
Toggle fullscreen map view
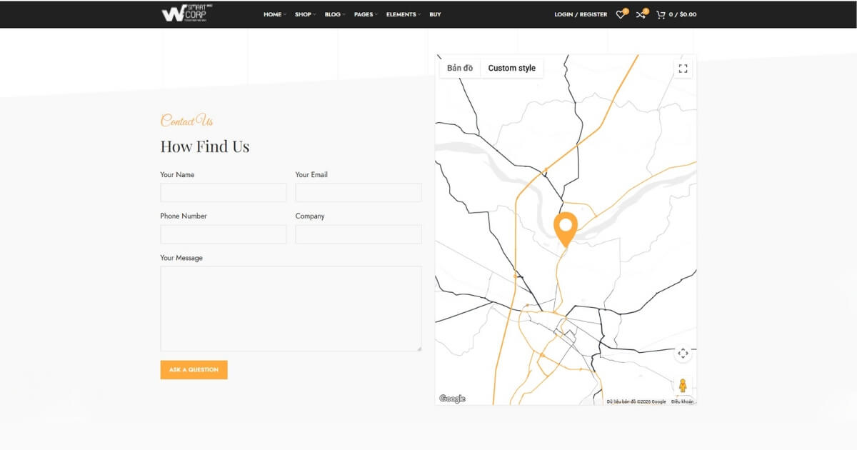point(683,69)
